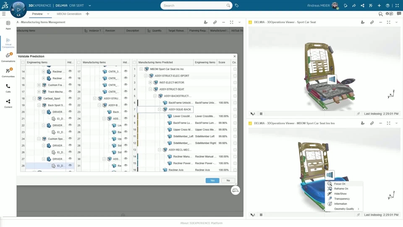The image size is (403, 227).
Task: Open the collaboration network icon in top bar
Action: (362, 5)
